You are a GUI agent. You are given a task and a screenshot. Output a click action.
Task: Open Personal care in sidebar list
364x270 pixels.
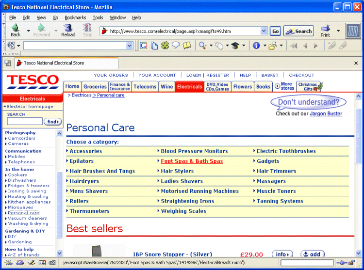coord(23,213)
